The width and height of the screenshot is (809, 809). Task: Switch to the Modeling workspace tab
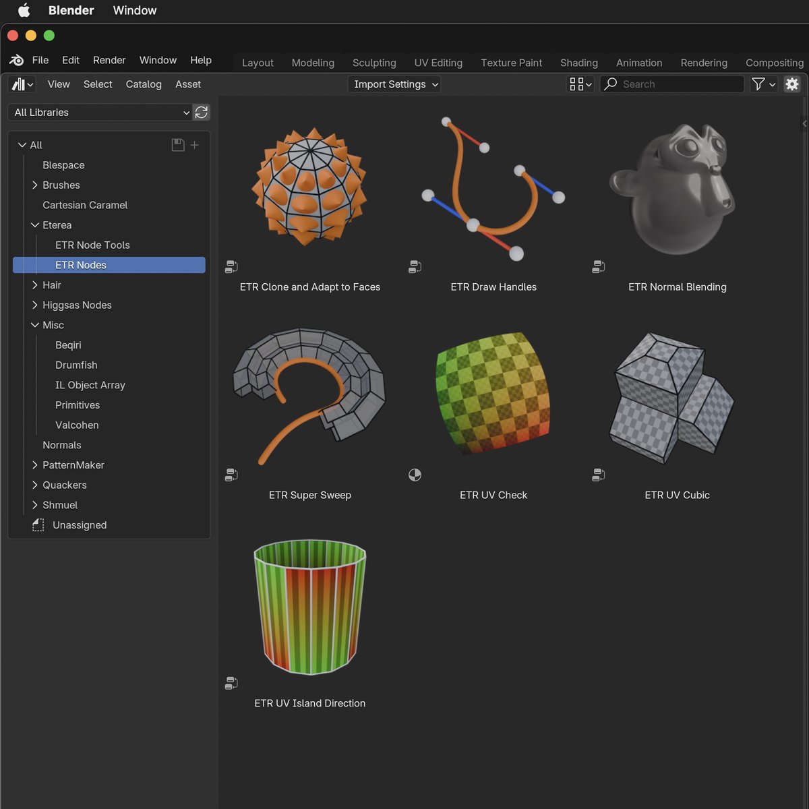pyautogui.click(x=313, y=63)
